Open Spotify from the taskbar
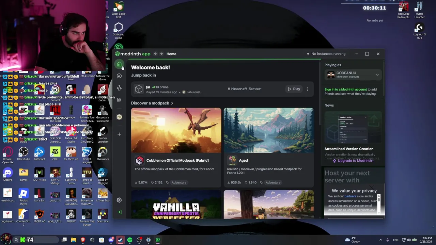Screen dimensions: 436x245 click(x=130, y=240)
